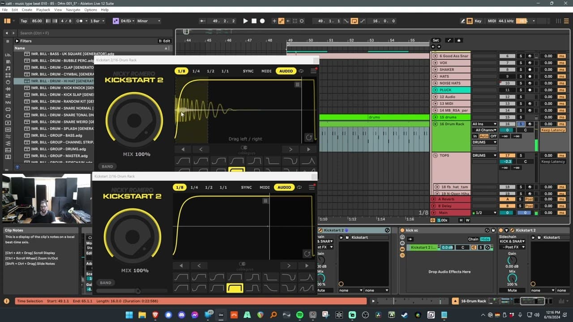Toggle the arrangement Loop switch
The height and width of the screenshot is (322, 573).
point(354,21)
